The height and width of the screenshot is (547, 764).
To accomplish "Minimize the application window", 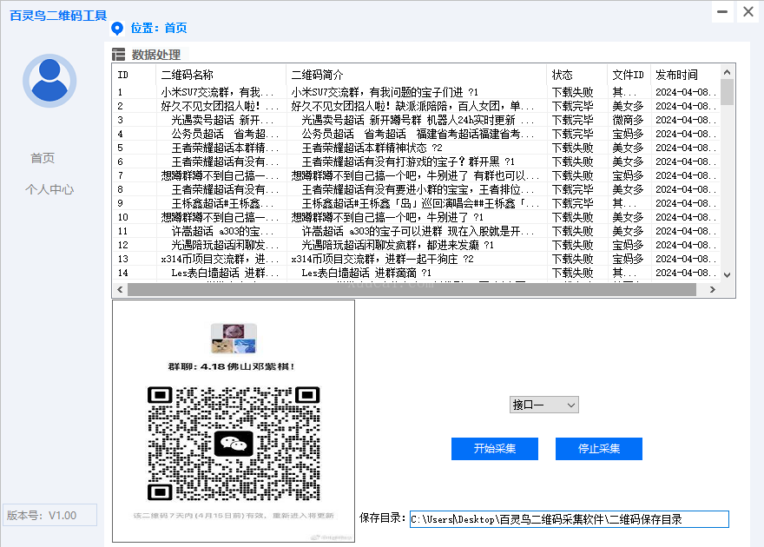I will click(724, 11).
